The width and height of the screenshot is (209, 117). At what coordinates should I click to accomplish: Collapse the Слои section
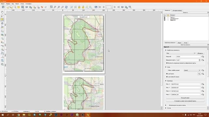166,67
